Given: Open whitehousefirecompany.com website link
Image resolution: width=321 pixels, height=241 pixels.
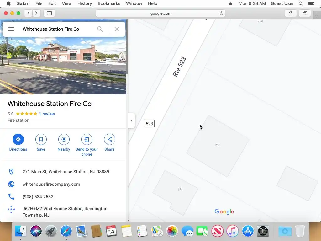Looking at the screenshot, I should [x=51, y=184].
